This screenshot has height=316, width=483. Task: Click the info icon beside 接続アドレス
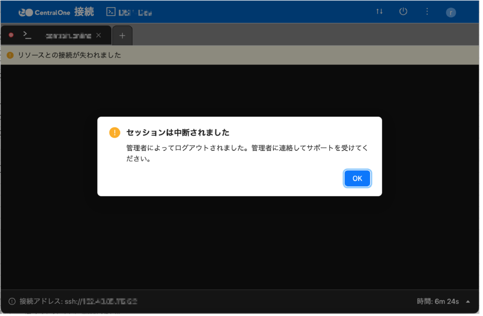(12, 301)
